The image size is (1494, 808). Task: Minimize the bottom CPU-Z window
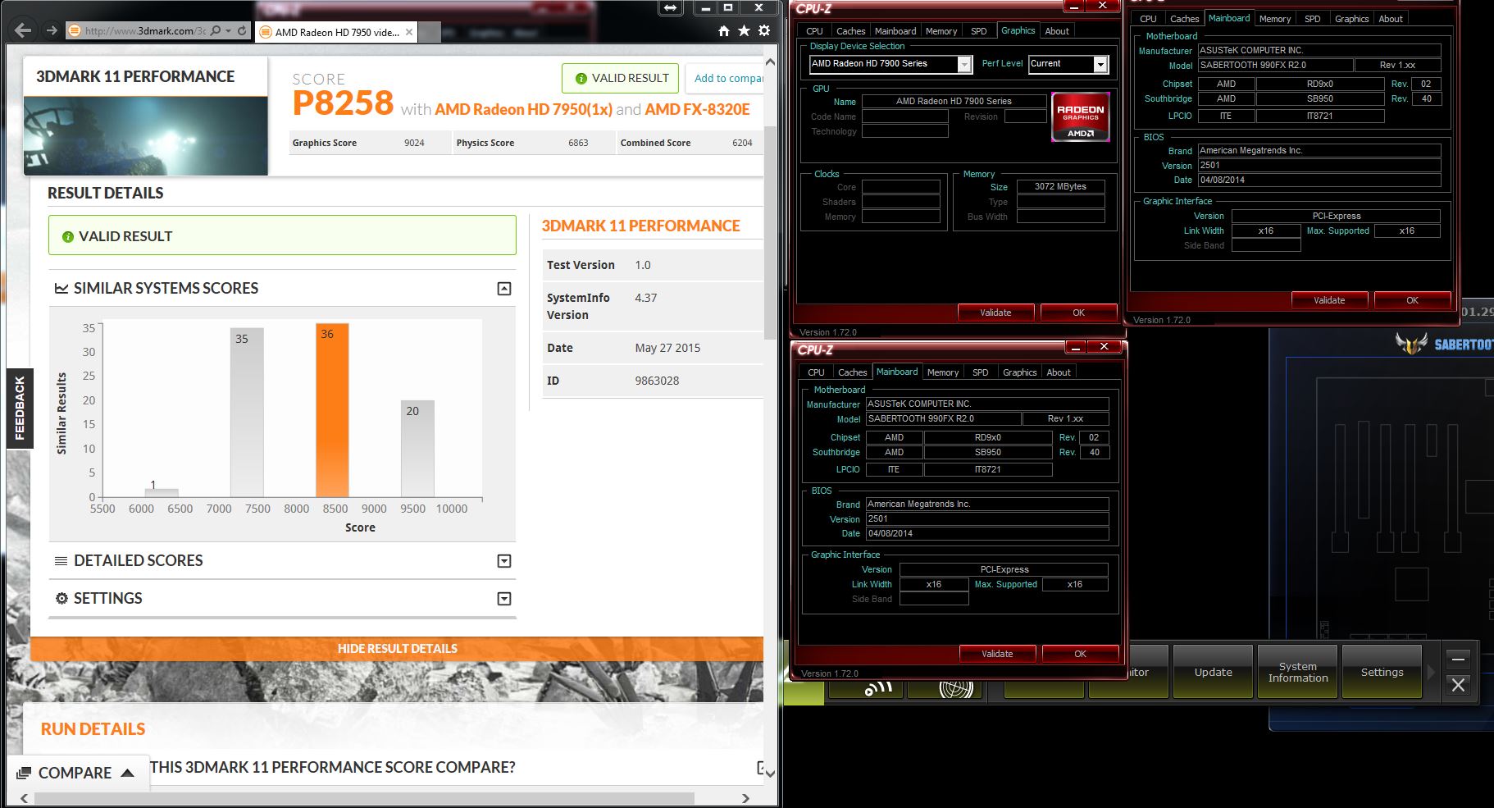1077,347
